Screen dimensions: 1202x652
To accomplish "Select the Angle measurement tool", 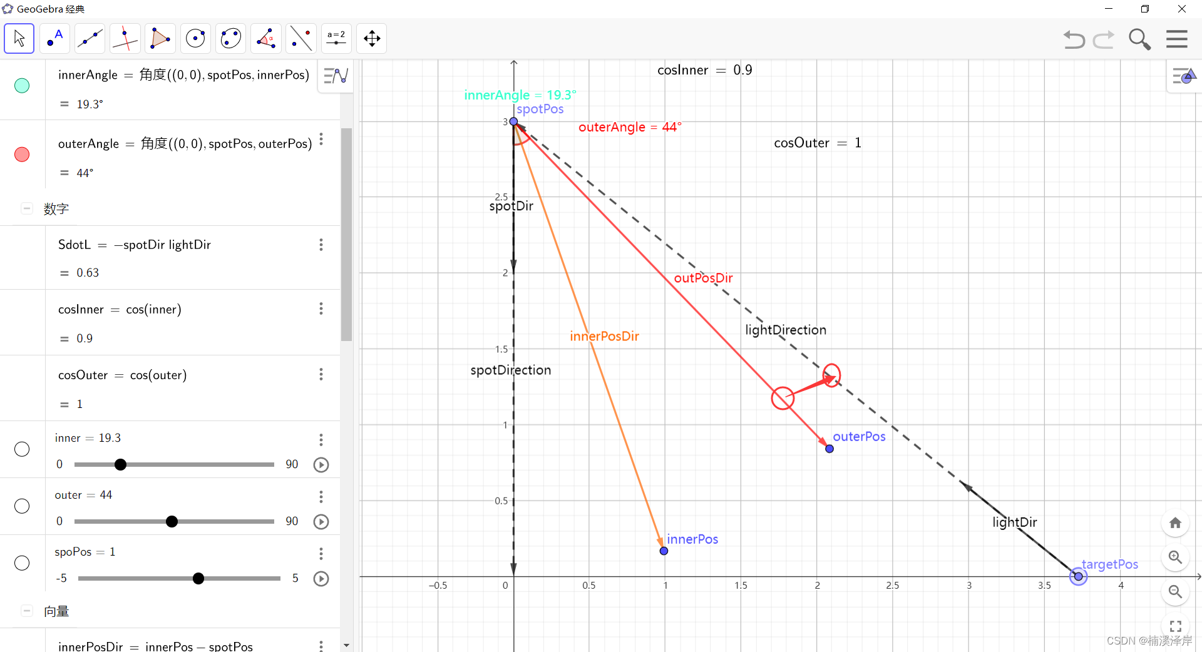I will coord(266,39).
